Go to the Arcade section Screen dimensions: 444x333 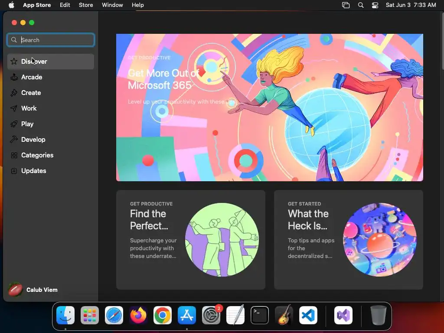click(51, 77)
